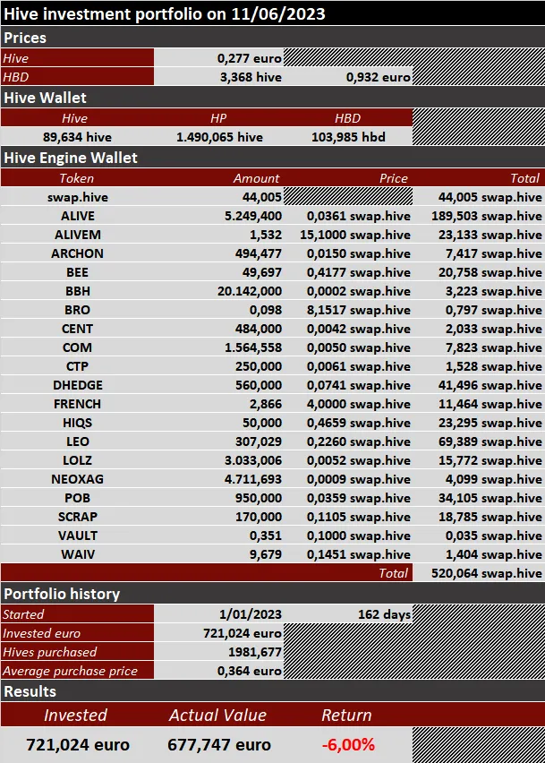Screen dimensions: 545x763
Task: Click the title 'Hive investment portfolio on 11/06/2023'
Action: [165, 13]
